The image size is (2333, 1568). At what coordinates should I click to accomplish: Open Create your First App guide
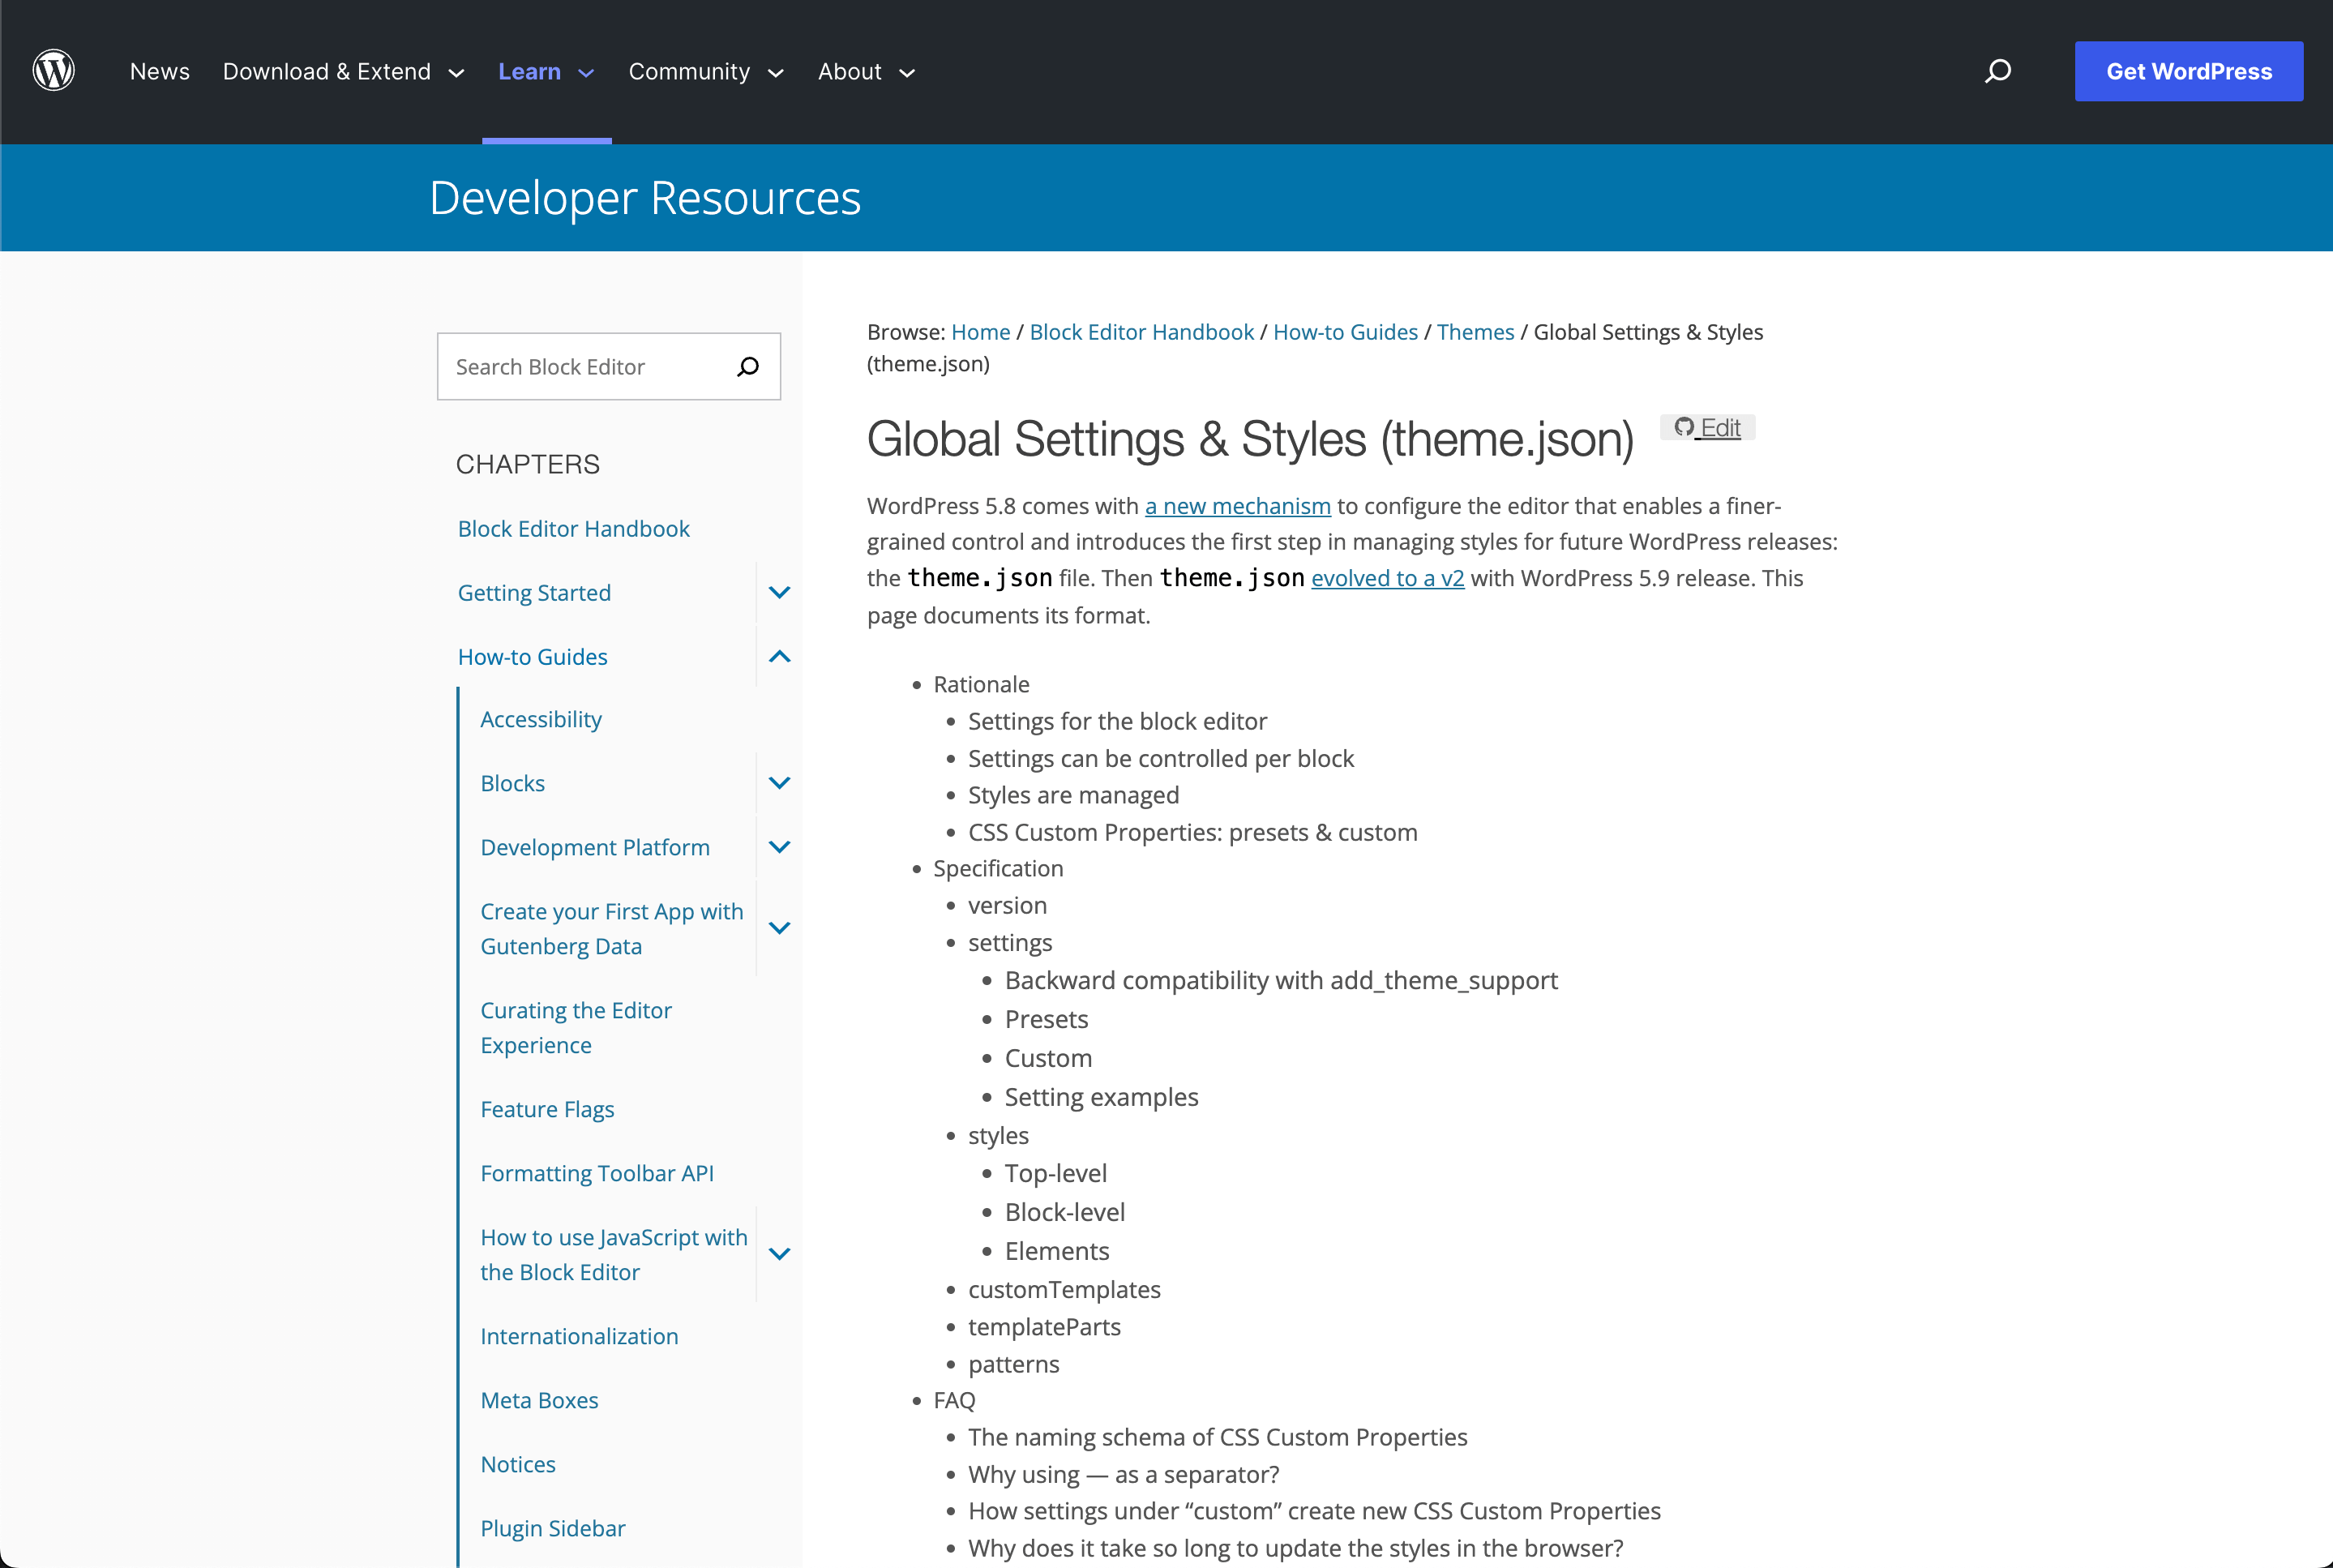pyautogui.click(x=612, y=928)
